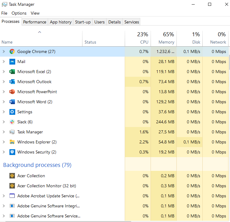Click Windows Security memory 19,2 MB
The image size is (230, 222).
166,152
